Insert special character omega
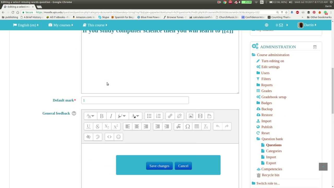Viewport: 334px width, 188px height. (188, 126)
